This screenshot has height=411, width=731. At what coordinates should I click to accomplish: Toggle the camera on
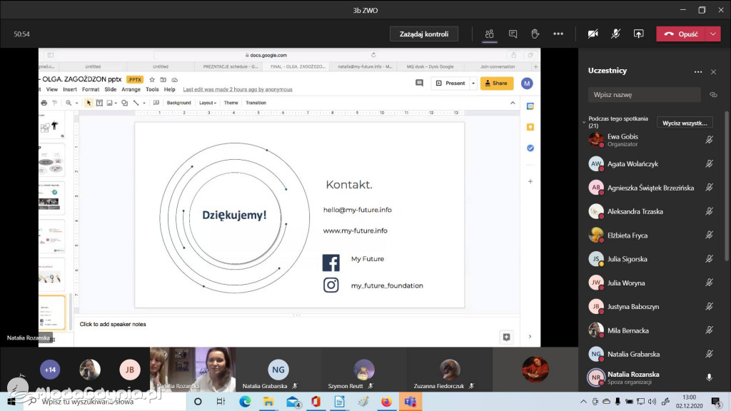pos(593,34)
